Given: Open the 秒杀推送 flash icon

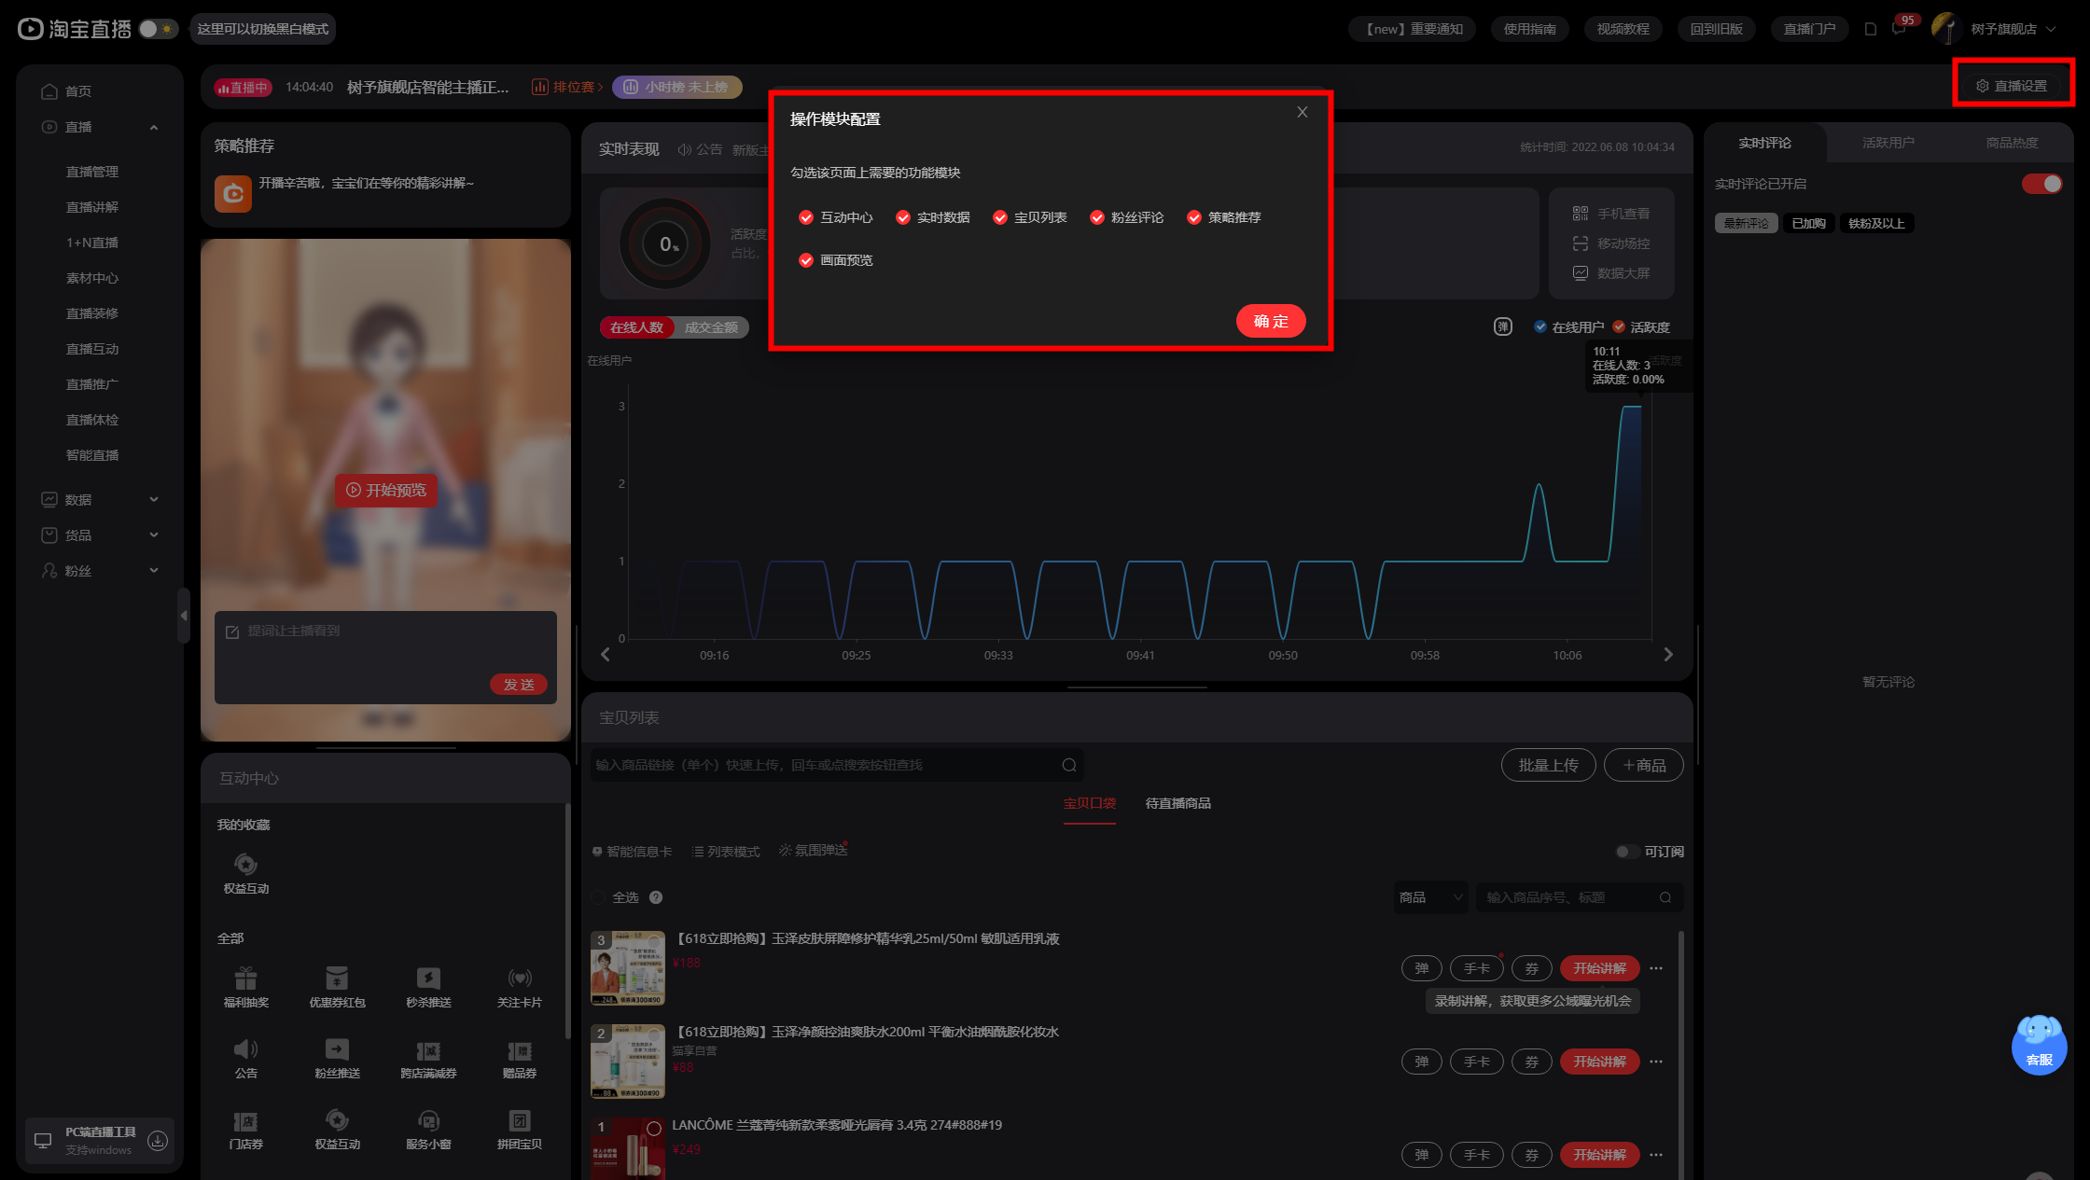Looking at the screenshot, I should [428, 978].
